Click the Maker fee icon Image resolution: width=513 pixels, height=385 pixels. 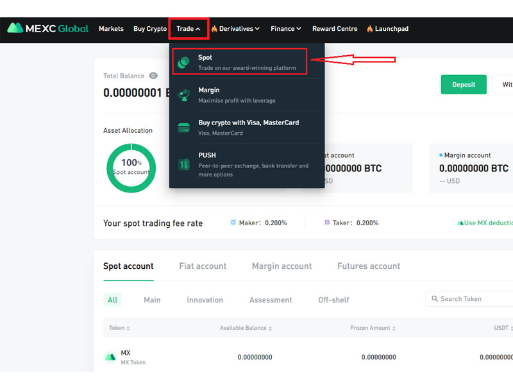(x=233, y=223)
